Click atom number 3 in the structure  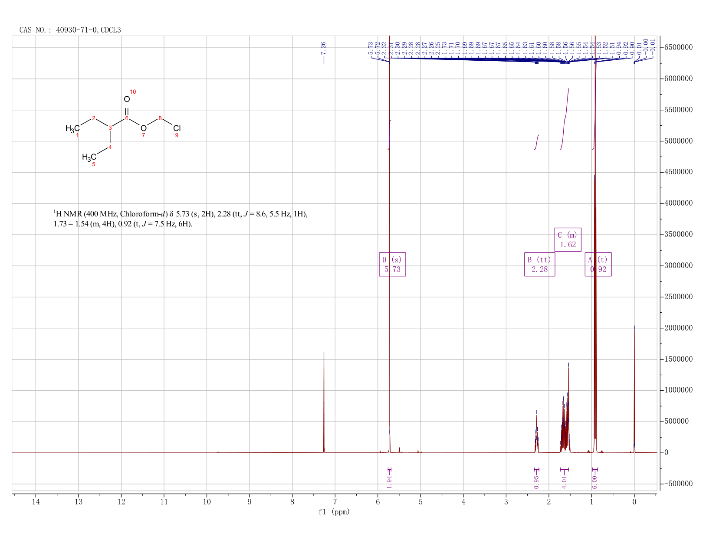[110, 128]
